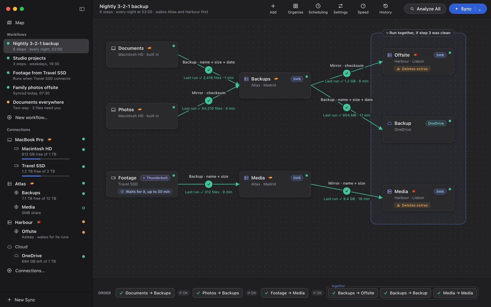The height and width of the screenshot is (307, 491).
Task: Open the Speed gauge tool
Action: [363, 9]
